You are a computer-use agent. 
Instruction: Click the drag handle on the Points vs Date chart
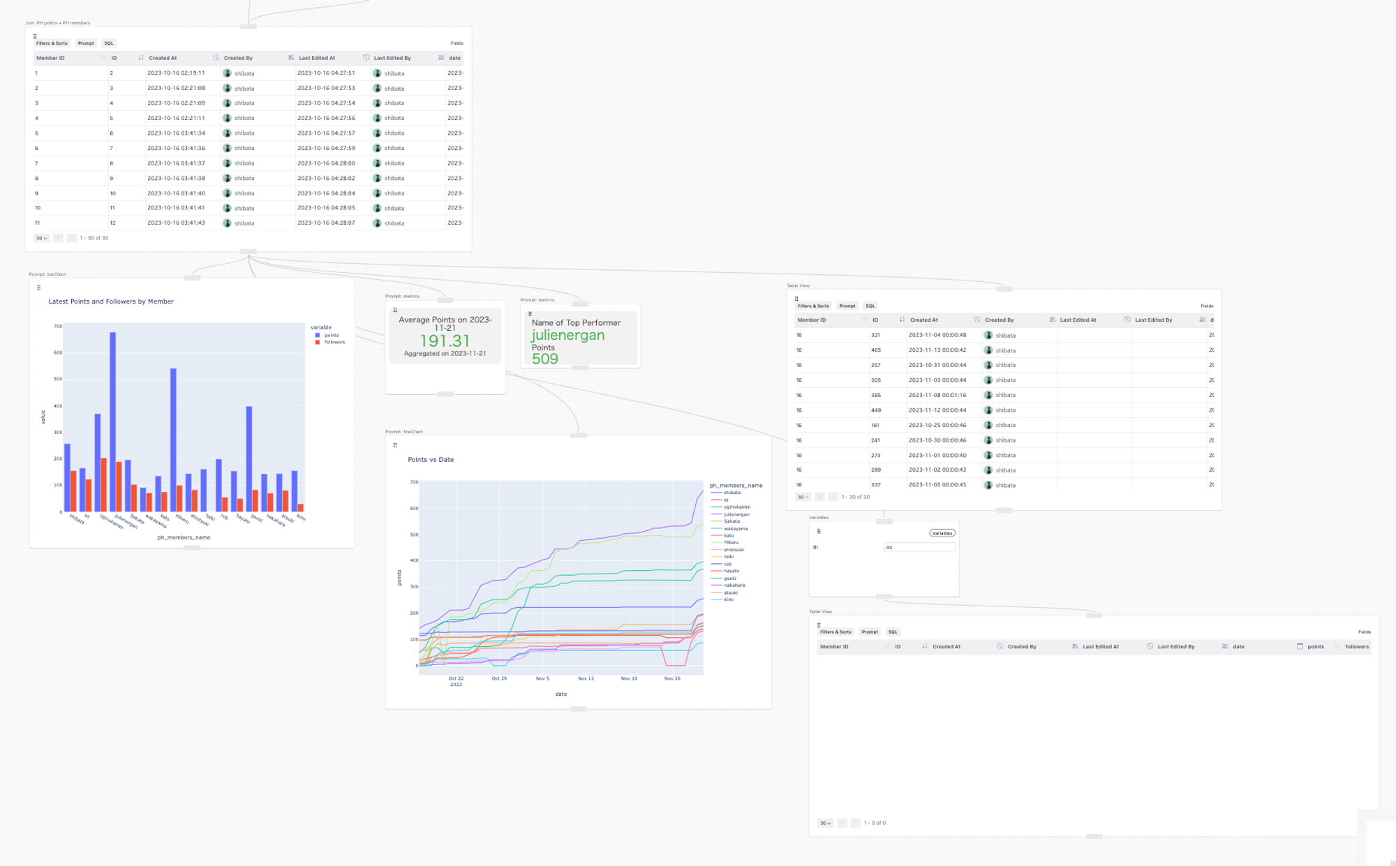pos(395,445)
